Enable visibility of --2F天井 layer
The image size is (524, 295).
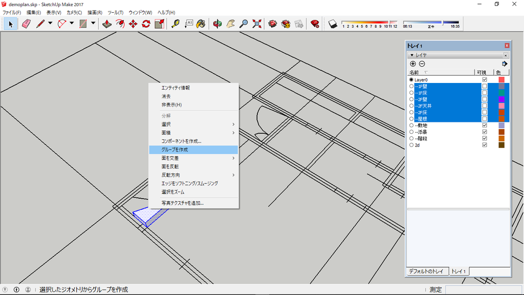[x=485, y=106]
